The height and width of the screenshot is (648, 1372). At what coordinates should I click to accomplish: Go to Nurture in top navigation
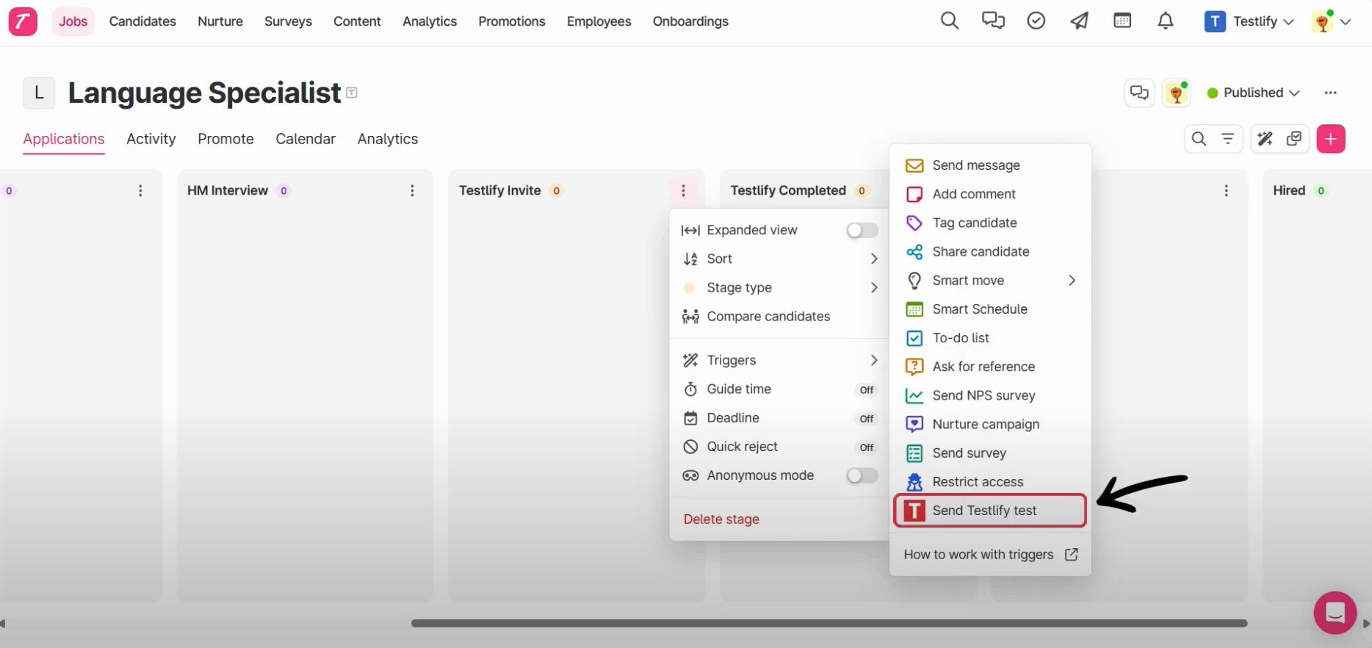[220, 21]
